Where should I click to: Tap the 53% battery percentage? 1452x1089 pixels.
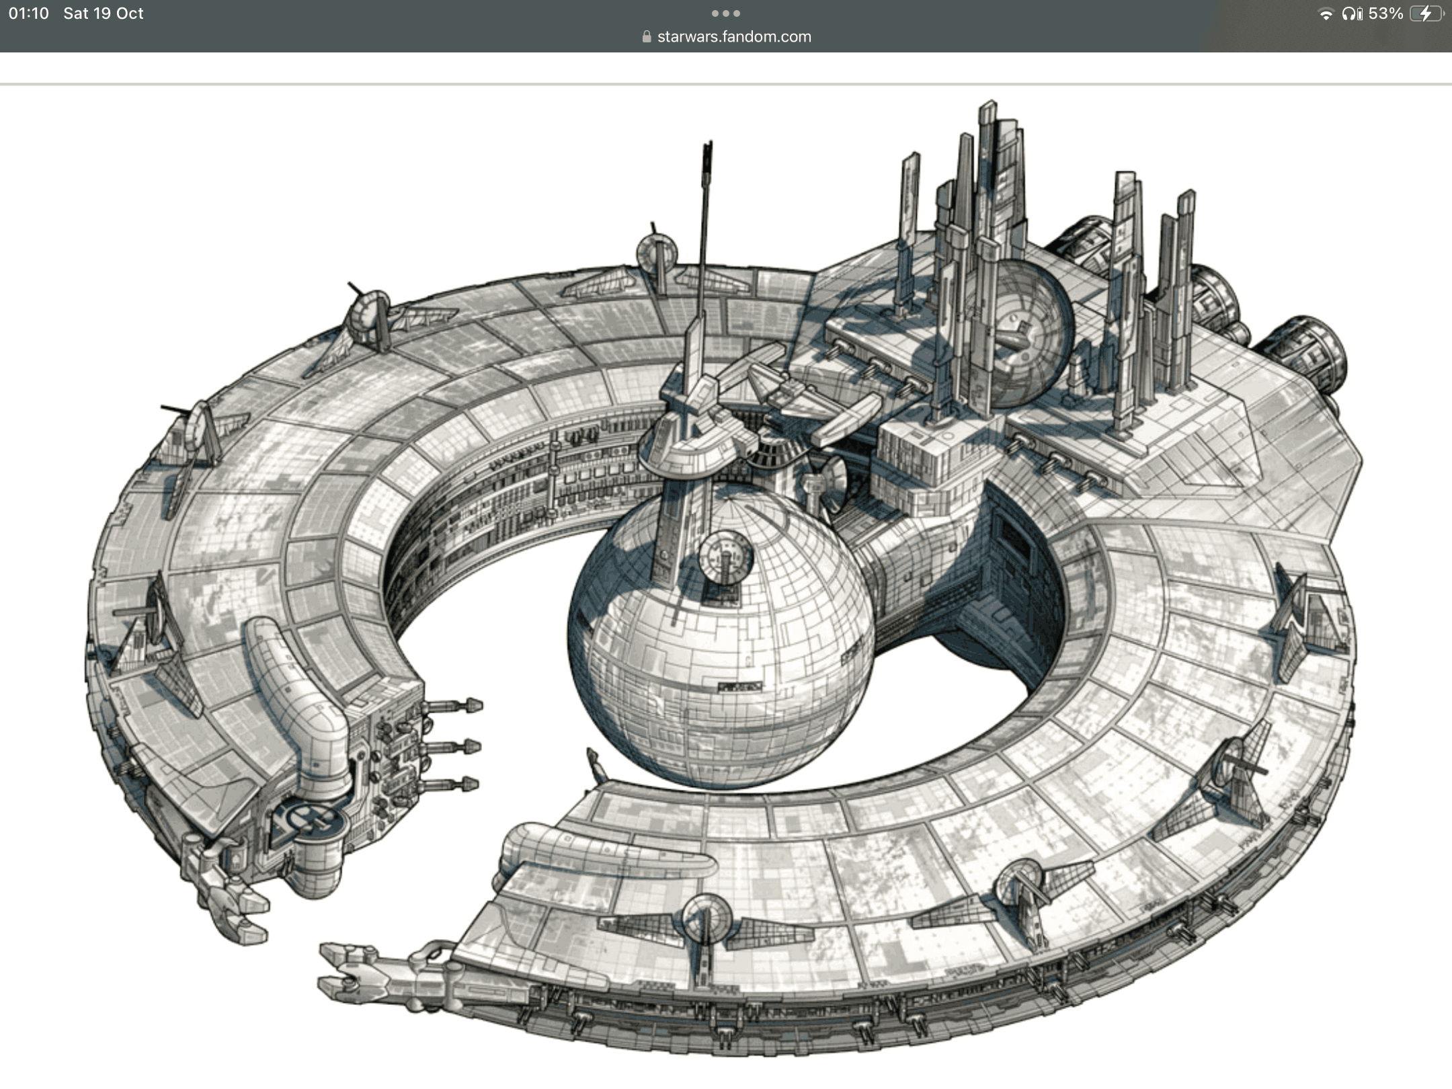pos(1385,13)
